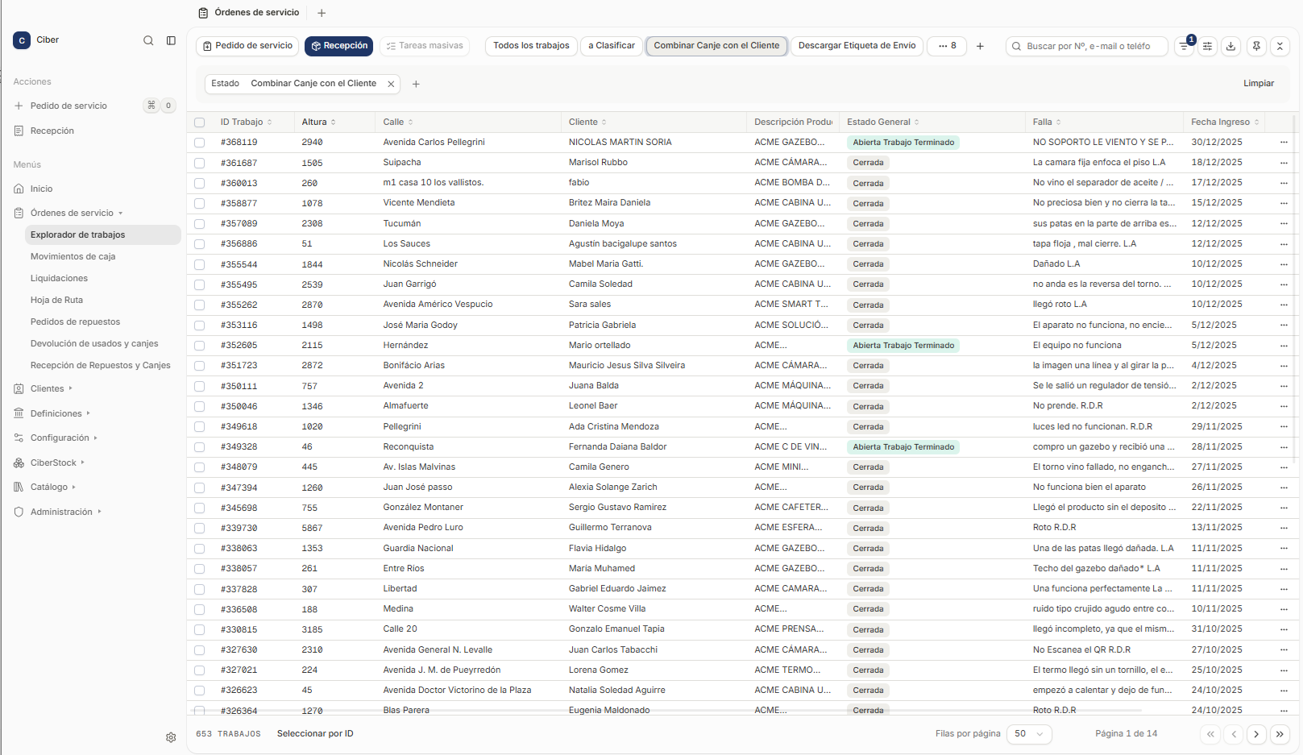Viewport: 1303px width, 755px height.
Task: Open sidebar settings gear icon
Action: (x=171, y=737)
